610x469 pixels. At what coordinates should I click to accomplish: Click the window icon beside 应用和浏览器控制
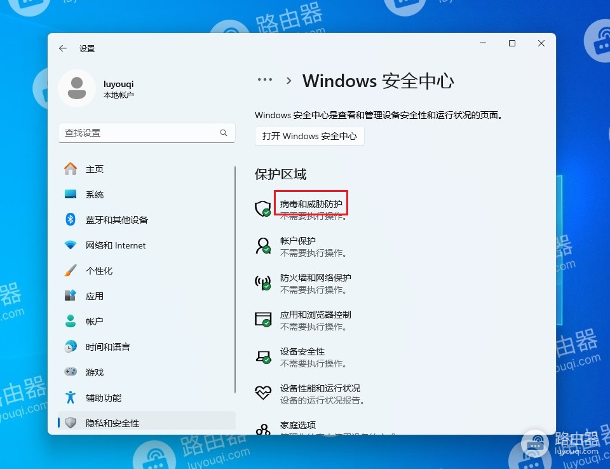pyautogui.click(x=262, y=319)
